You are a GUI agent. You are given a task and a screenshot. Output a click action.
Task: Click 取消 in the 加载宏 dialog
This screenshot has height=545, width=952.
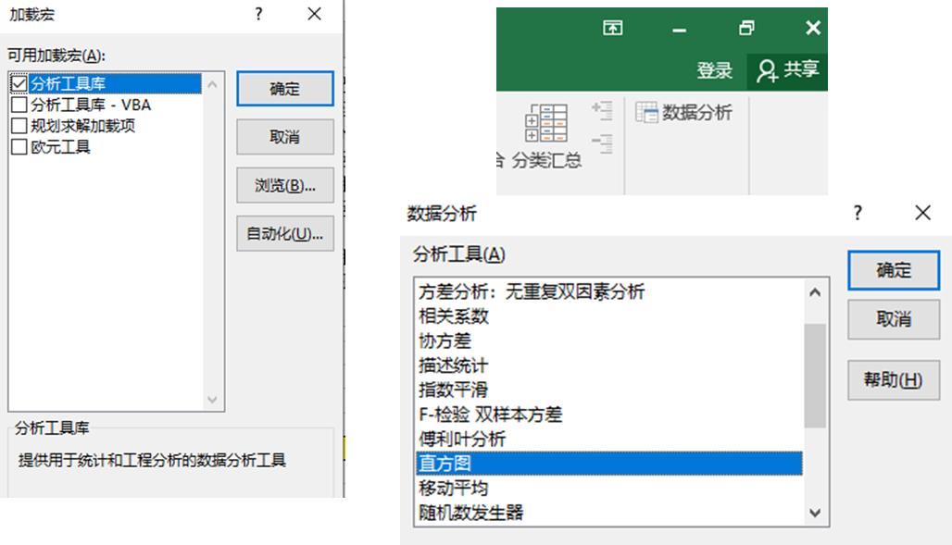point(284,137)
